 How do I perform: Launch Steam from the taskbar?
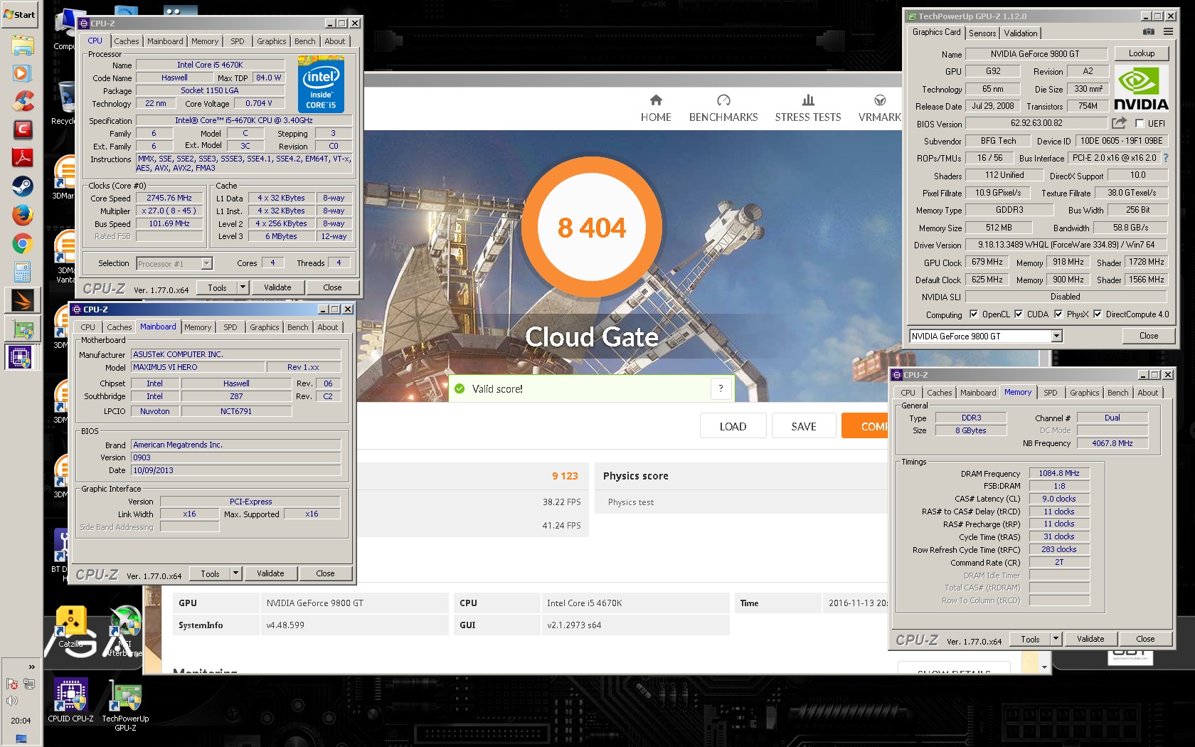[x=22, y=186]
